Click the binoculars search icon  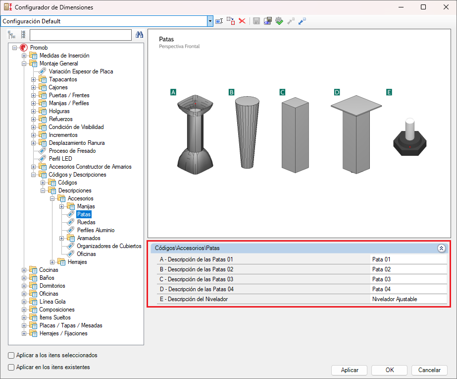click(139, 35)
